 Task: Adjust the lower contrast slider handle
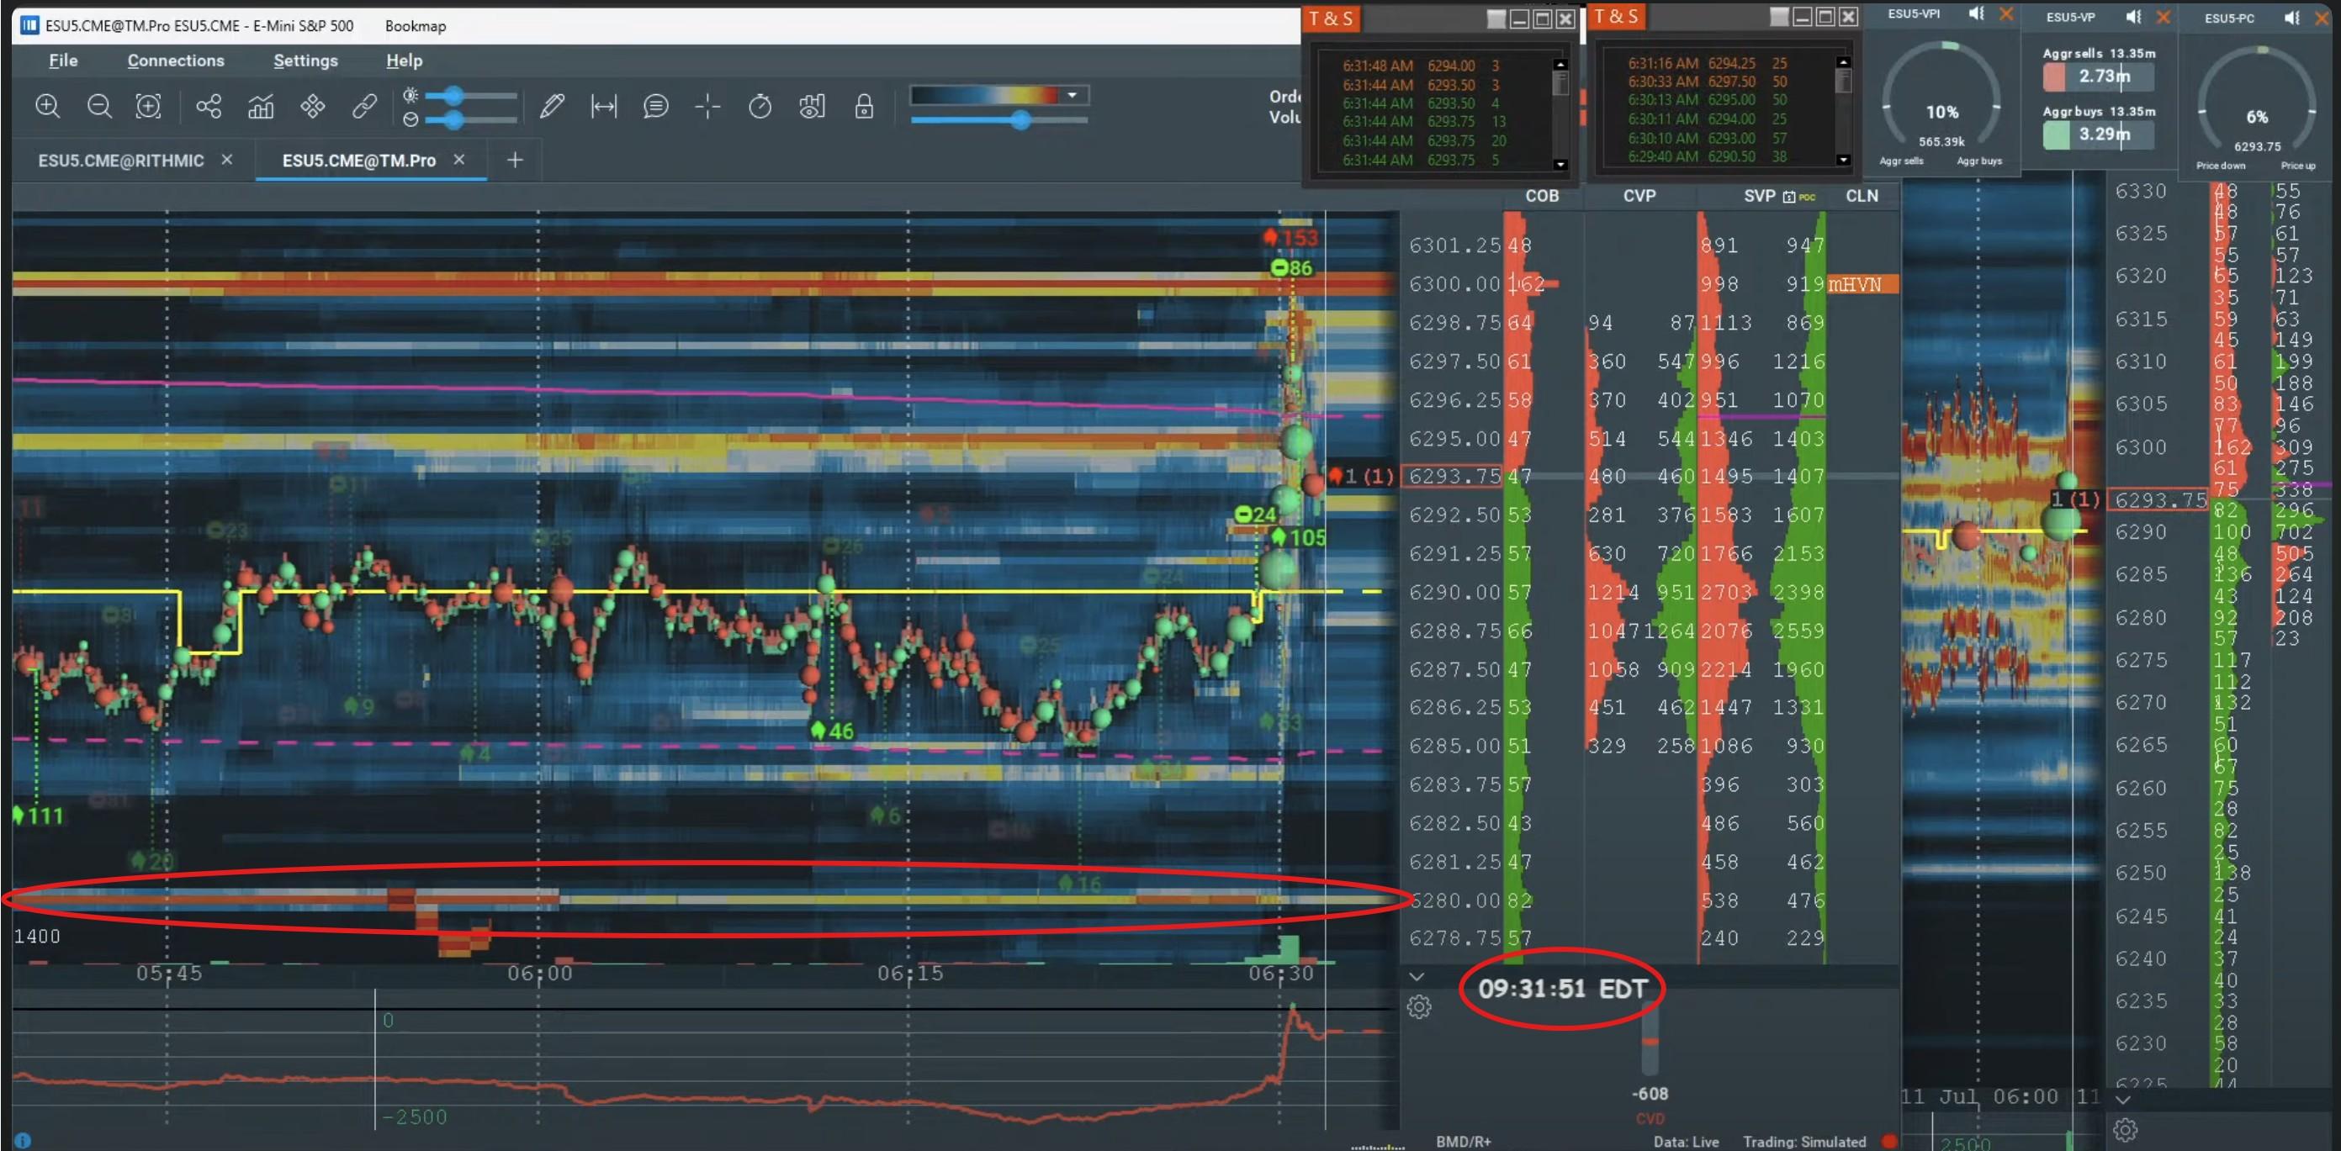pyautogui.click(x=453, y=119)
